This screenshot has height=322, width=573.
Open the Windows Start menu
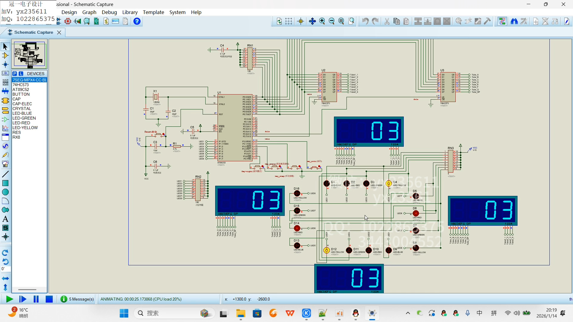[x=124, y=313]
